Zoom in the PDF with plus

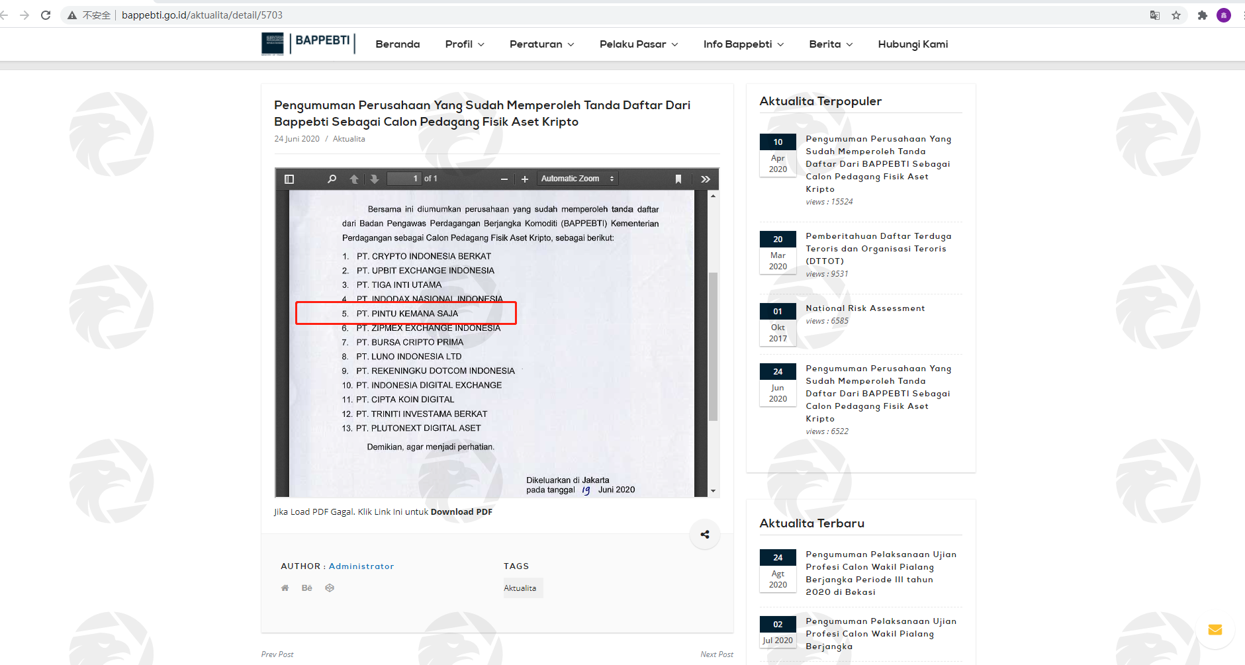click(525, 179)
